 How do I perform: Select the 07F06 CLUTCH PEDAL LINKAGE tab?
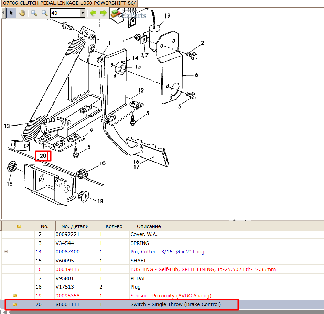pos(69,3)
